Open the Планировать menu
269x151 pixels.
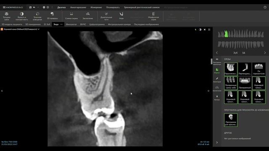click(x=113, y=8)
